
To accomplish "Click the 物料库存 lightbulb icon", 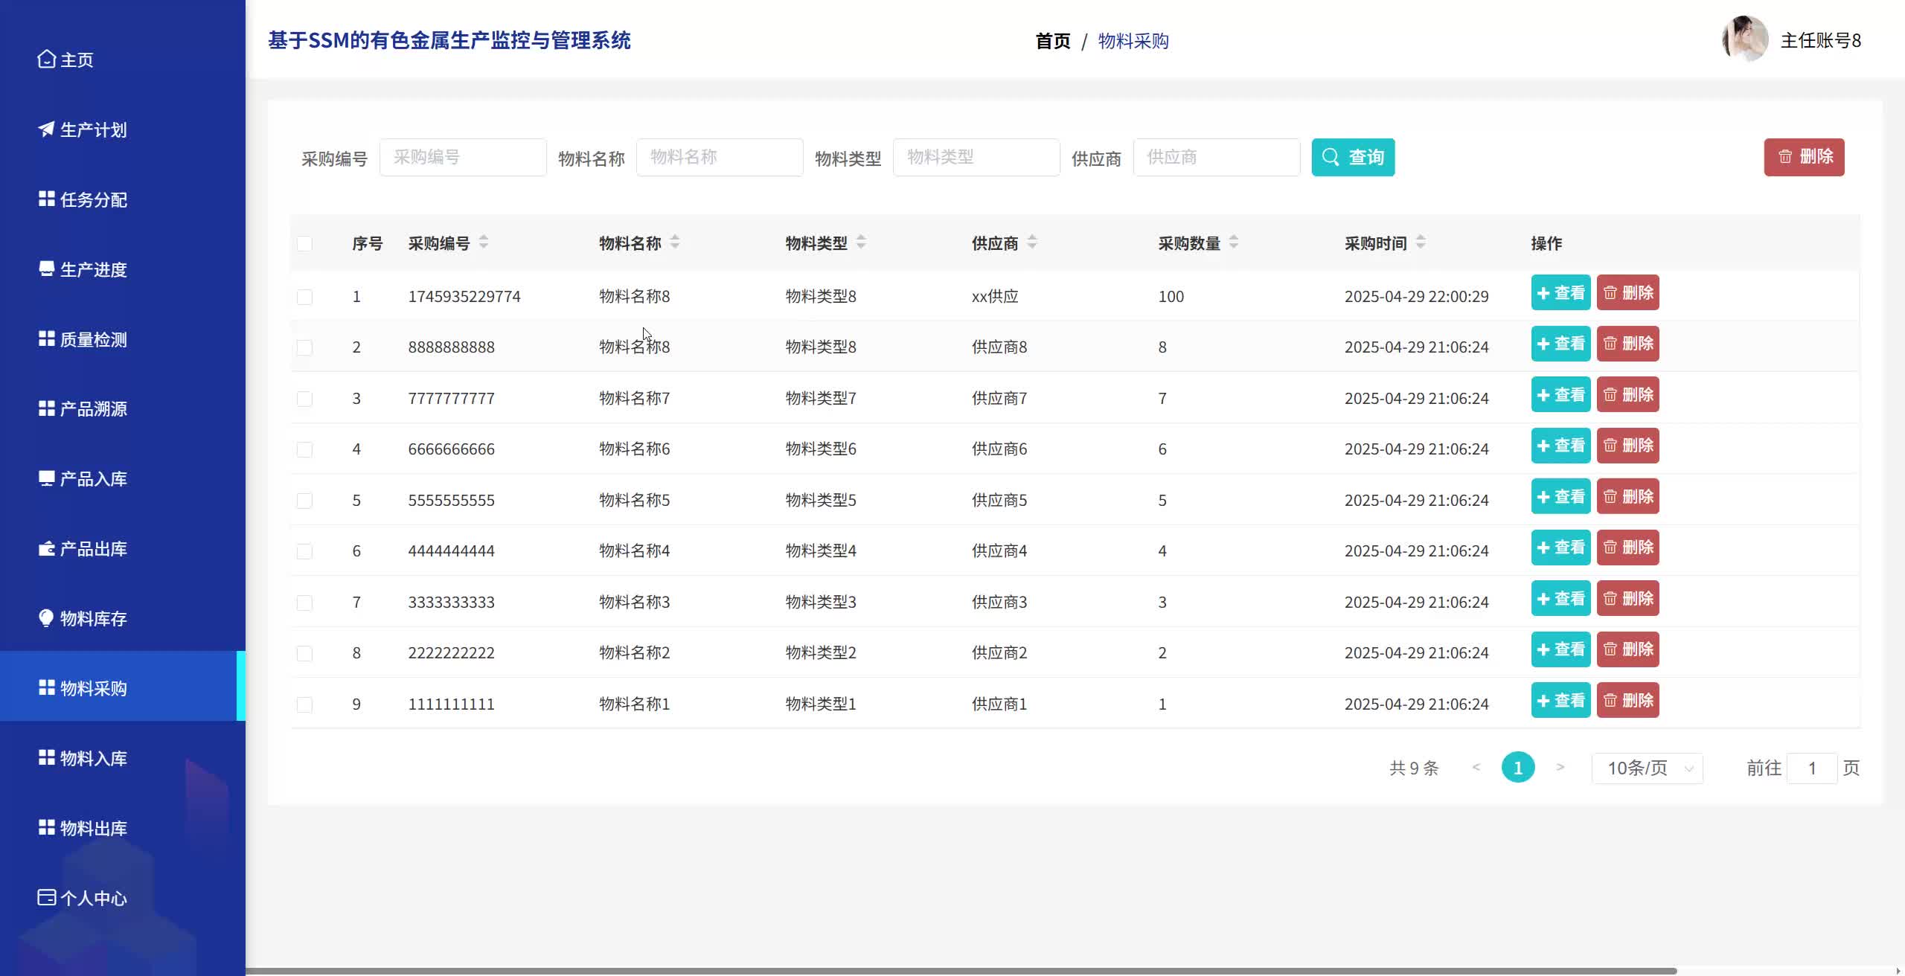I will [46, 618].
